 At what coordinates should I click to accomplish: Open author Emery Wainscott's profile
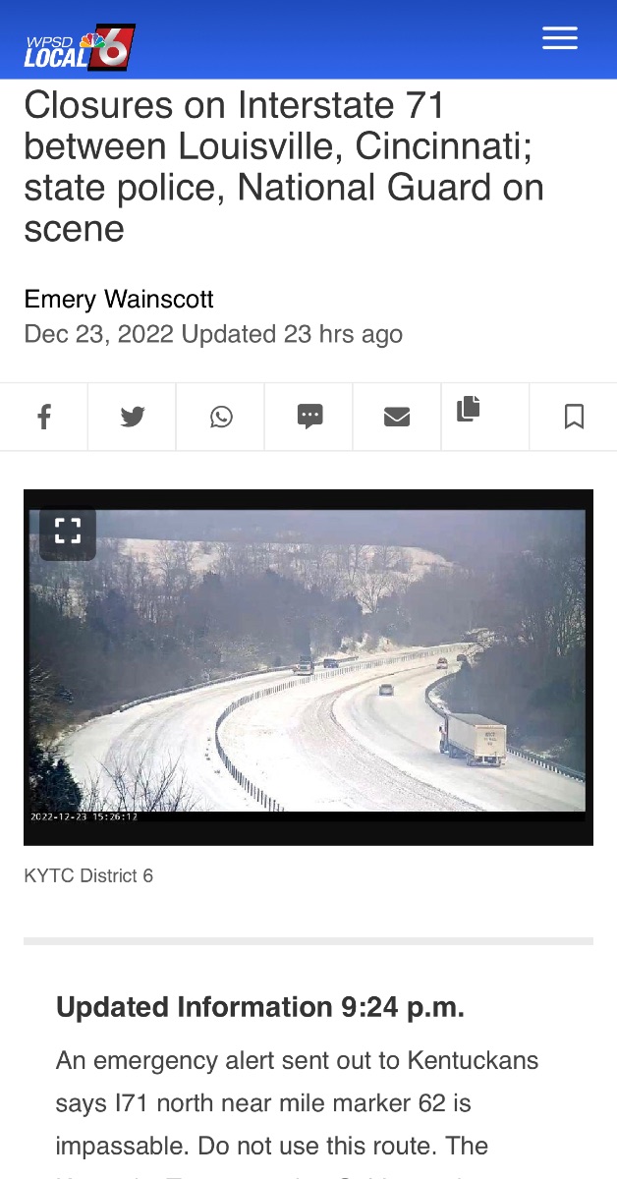(x=119, y=299)
